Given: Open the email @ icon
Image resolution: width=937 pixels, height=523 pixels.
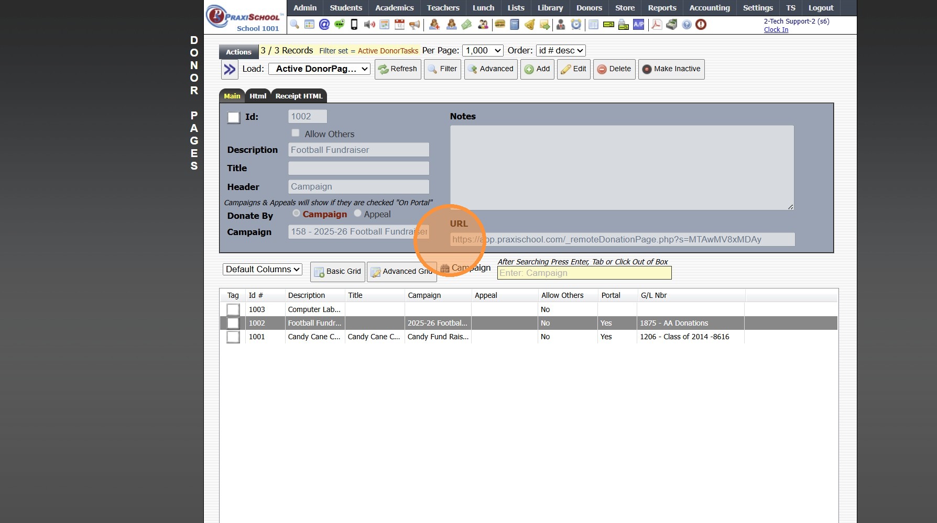Looking at the screenshot, I should point(324,25).
